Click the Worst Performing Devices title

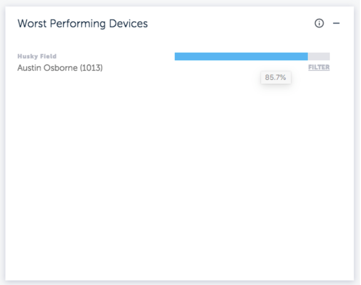(x=82, y=24)
